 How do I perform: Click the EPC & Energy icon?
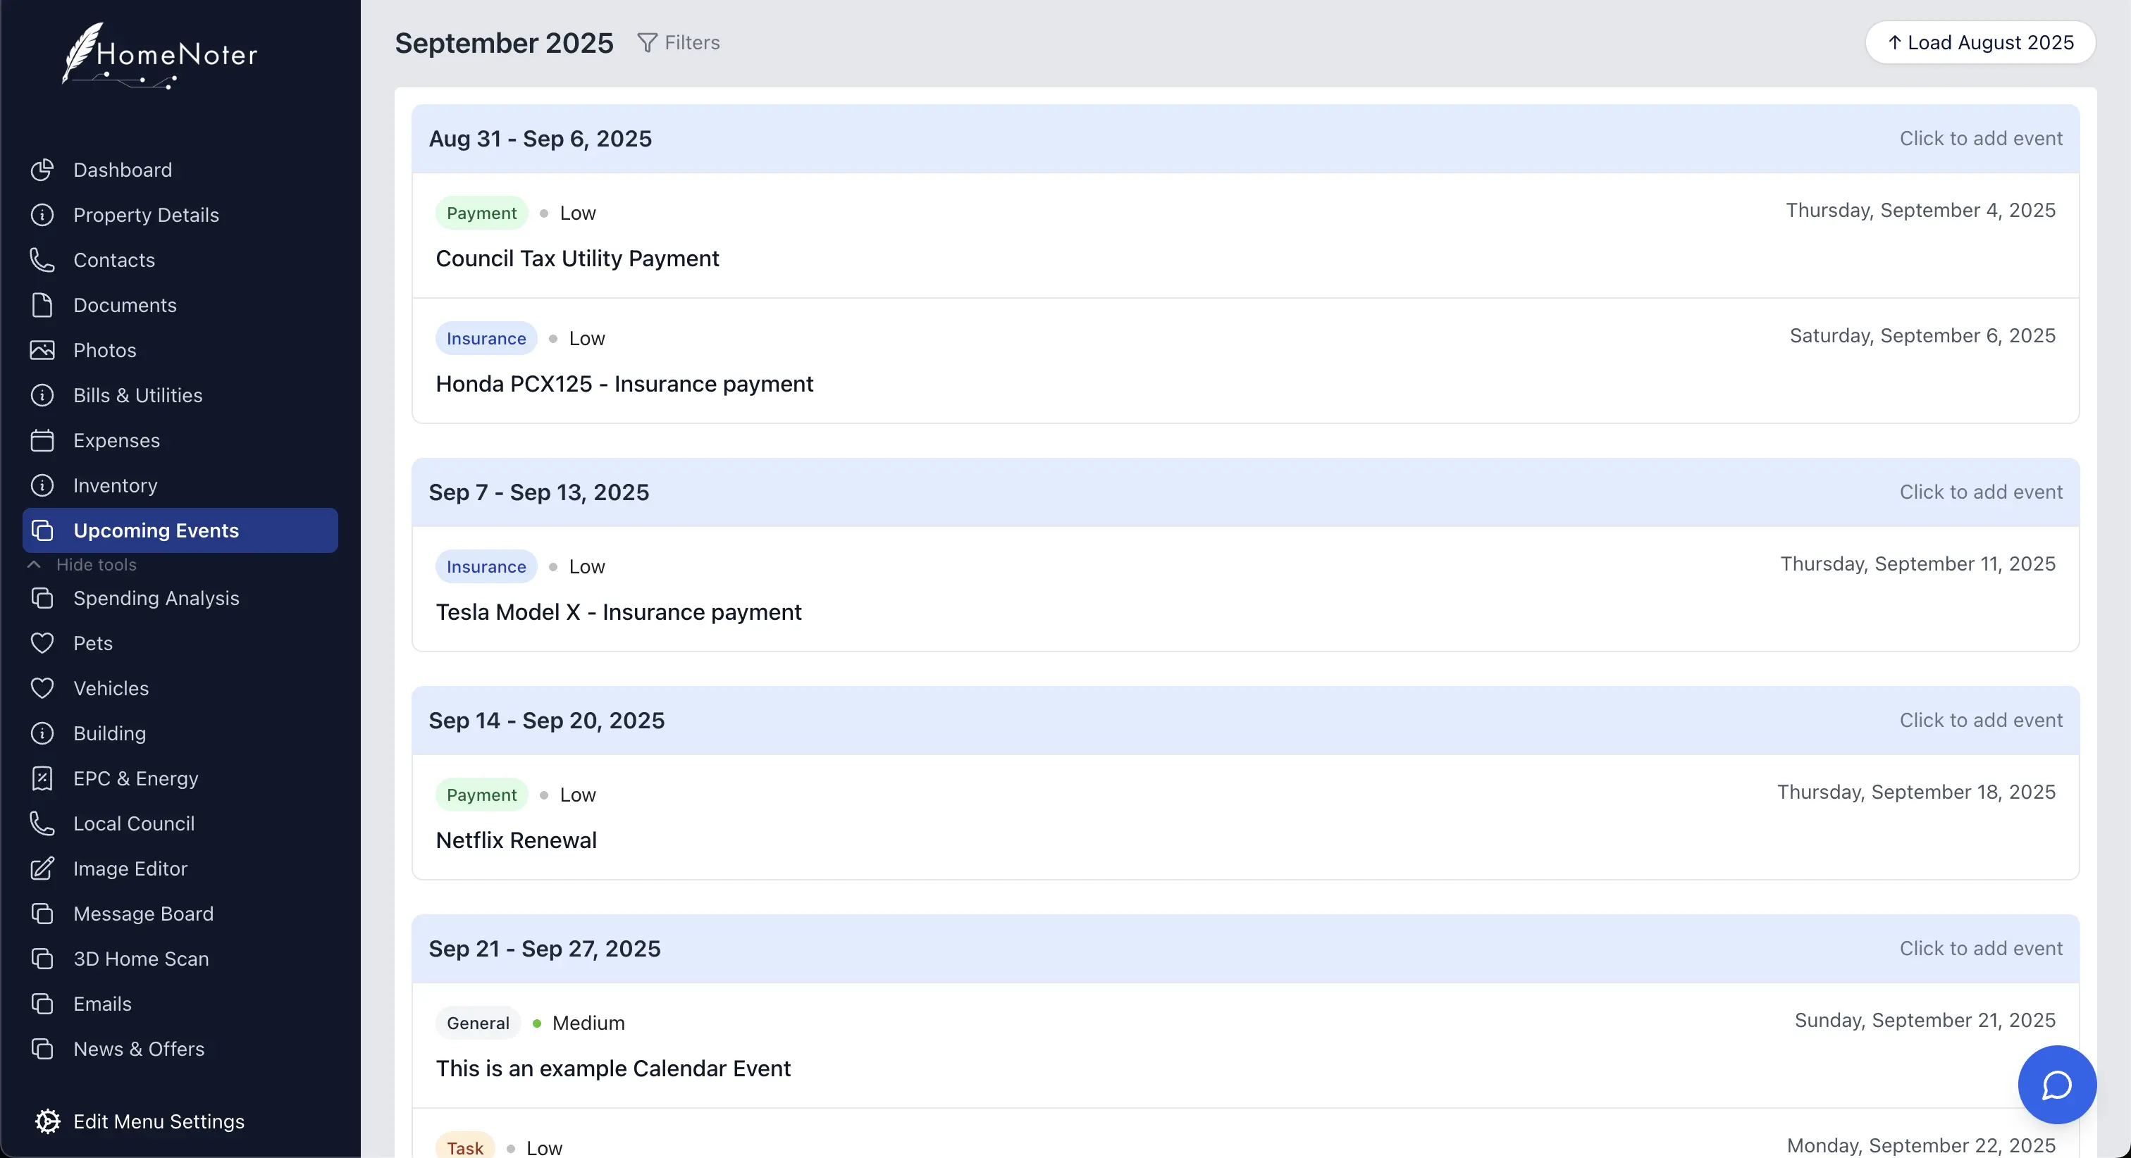(x=42, y=778)
